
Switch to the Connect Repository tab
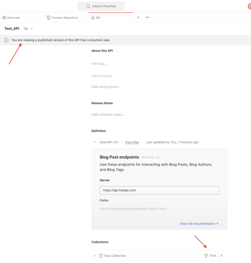(x=62, y=18)
